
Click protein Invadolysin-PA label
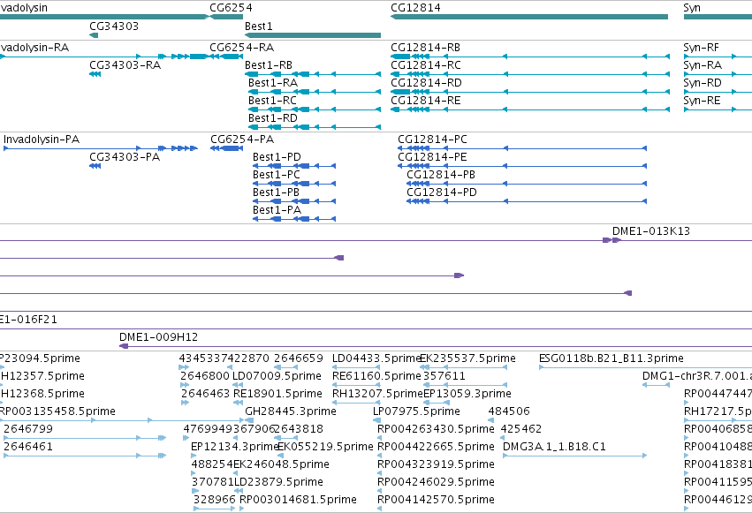point(42,140)
